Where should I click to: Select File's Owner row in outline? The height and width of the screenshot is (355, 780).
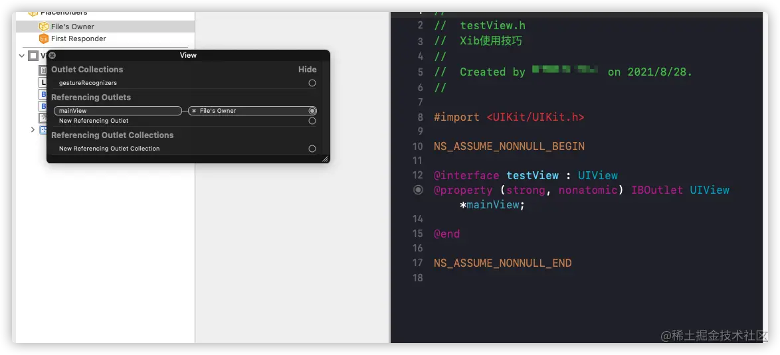click(x=106, y=27)
